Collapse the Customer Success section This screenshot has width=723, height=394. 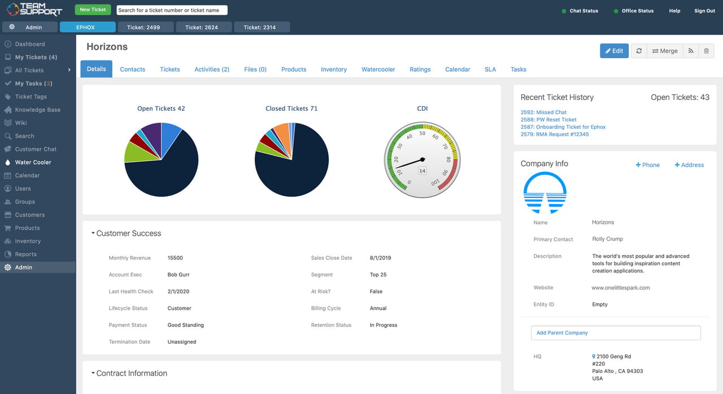pyautogui.click(x=93, y=233)
